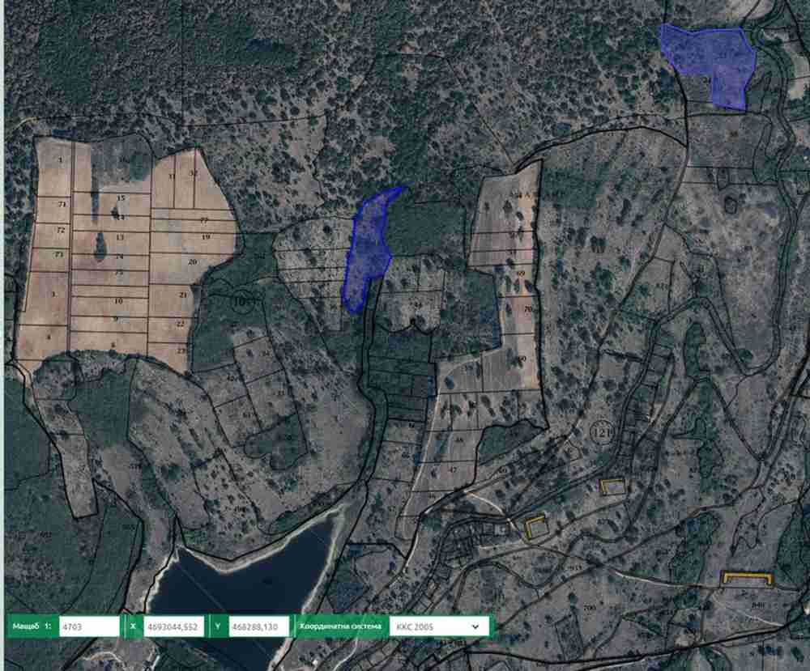810x671 pixels.
Task: Select the blue highlighted parcel at top right
Action: point(713,61)
